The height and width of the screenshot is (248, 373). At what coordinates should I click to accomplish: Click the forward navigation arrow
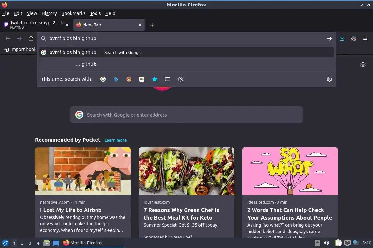click(x=19, y=38)
